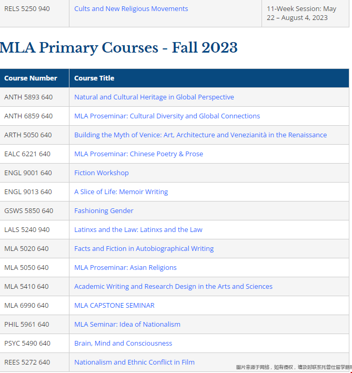Image resolution: width=352 pixels, height=373 pixels.
Task: Click the MLA Primary Courses - Fall 2023 heading
Action: (x=119, y=48)
